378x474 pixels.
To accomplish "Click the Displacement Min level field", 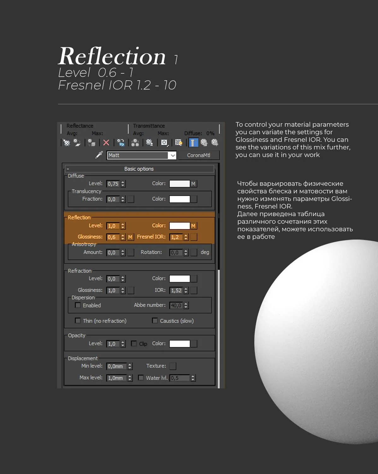I will [x=116, y=366].
